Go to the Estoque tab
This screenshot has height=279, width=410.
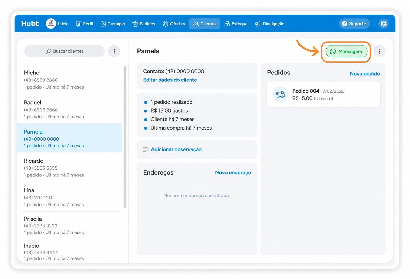[x=236, y=24]
